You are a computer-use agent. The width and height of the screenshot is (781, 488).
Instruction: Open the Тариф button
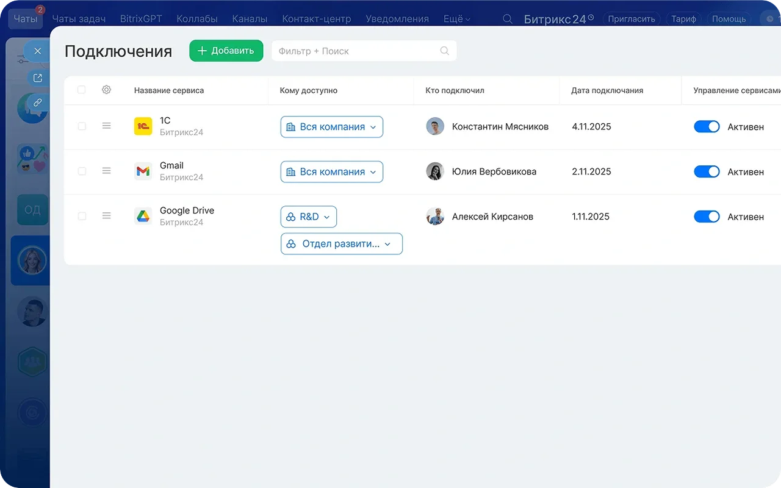click(x=684, y=19)
